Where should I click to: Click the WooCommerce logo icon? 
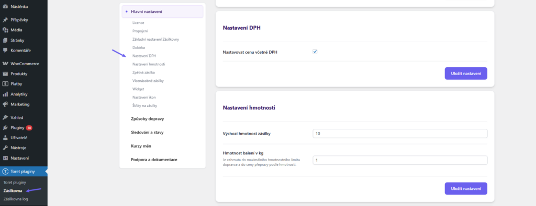[x=5, y=64]
